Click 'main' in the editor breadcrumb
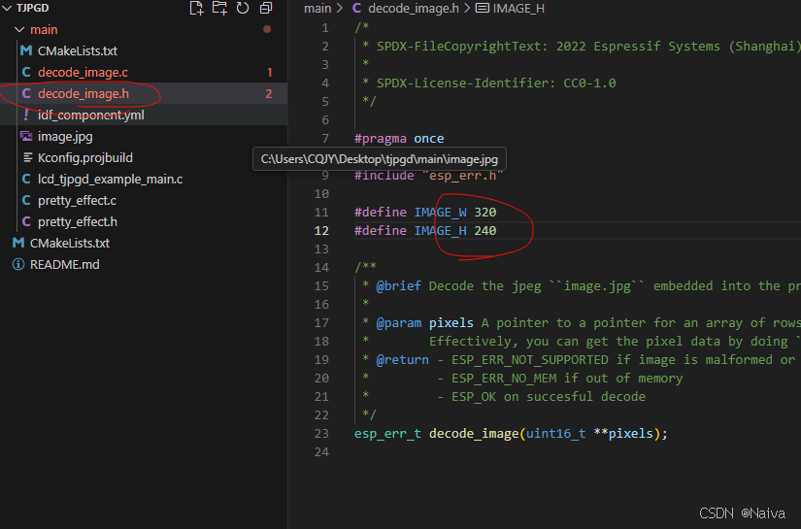The width and height of the screenshot is (801, 529). click(x=317, y=8)
